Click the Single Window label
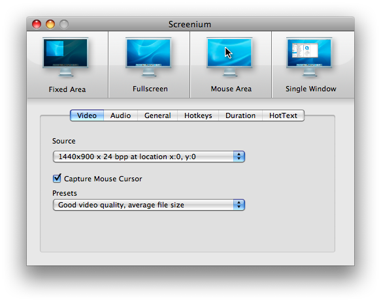The image size is (381, 302). [x=311, y=89]
